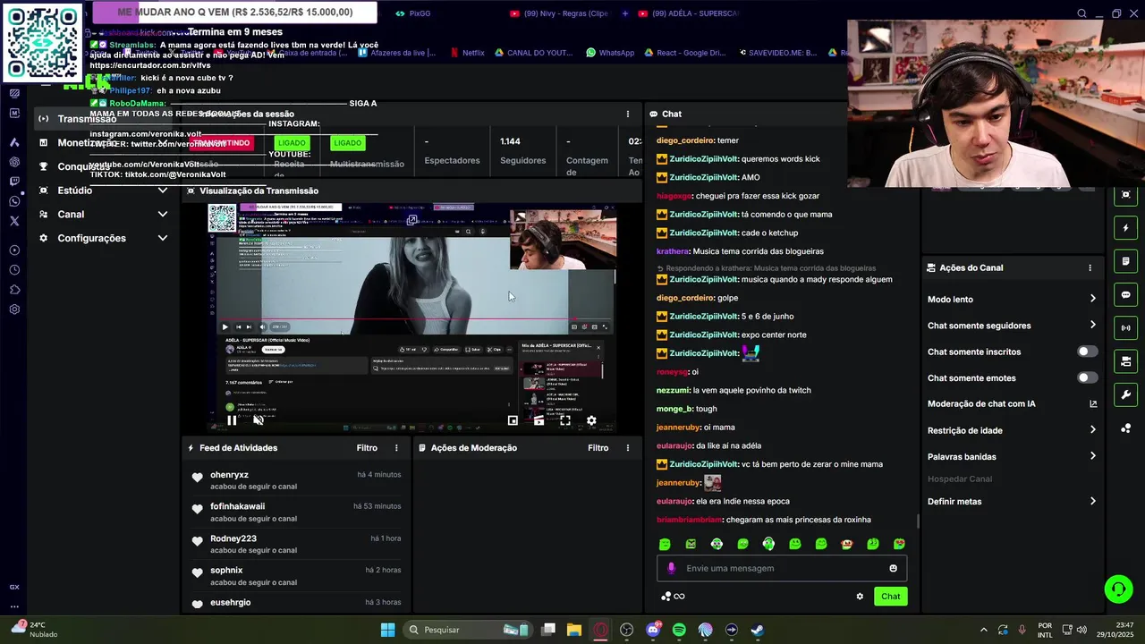Open WhatsApp in the browser sidebar

[x=14, y=201]
